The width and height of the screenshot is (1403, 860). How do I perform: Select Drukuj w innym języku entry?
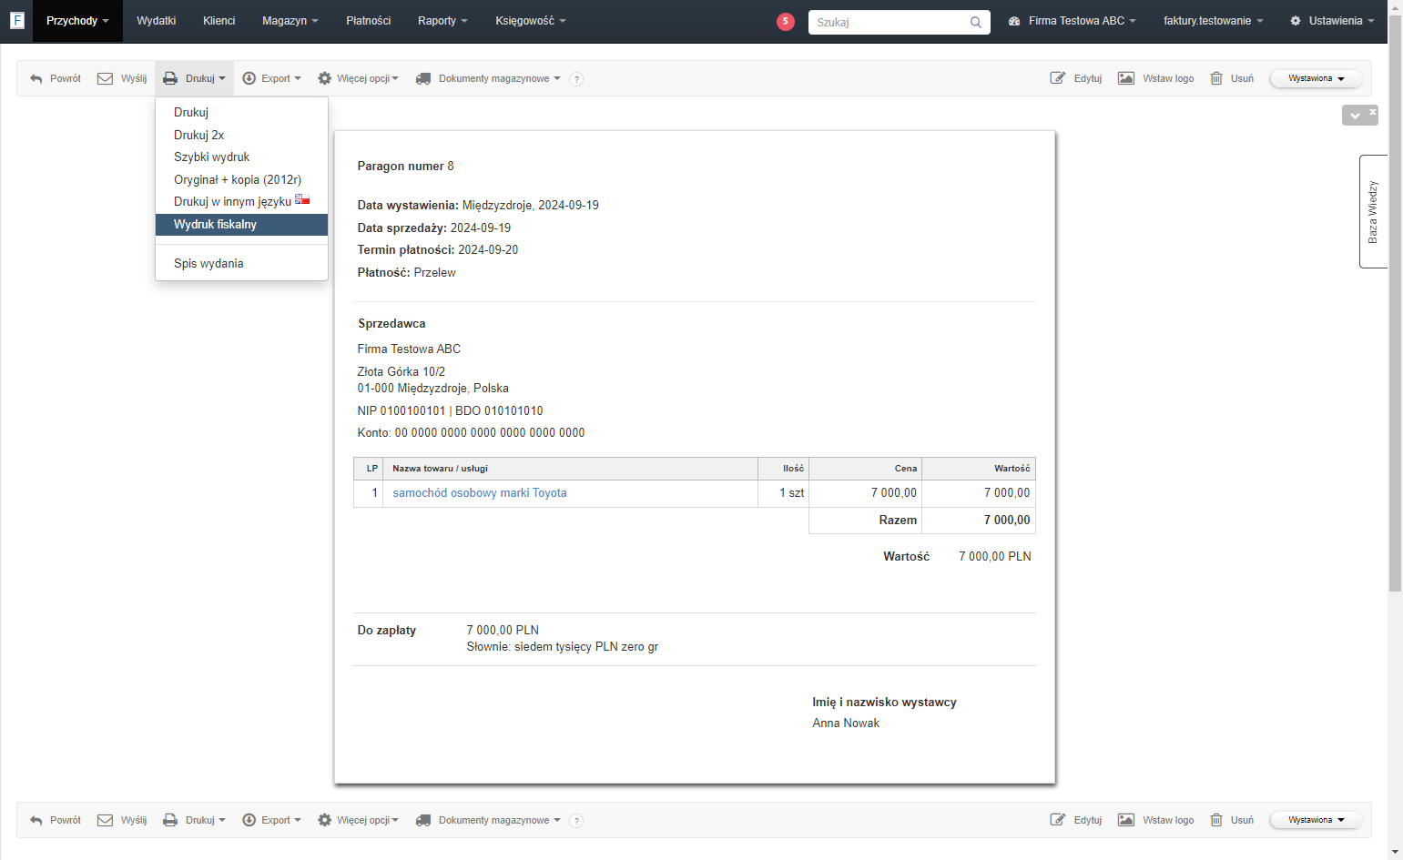(241, 202)
